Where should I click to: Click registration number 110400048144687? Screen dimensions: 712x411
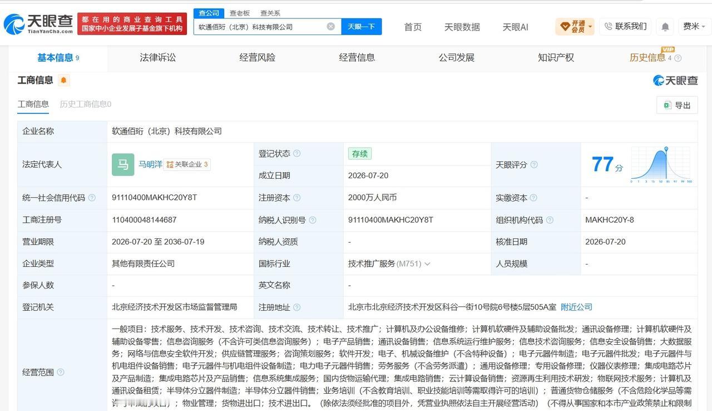click(144, 220)
